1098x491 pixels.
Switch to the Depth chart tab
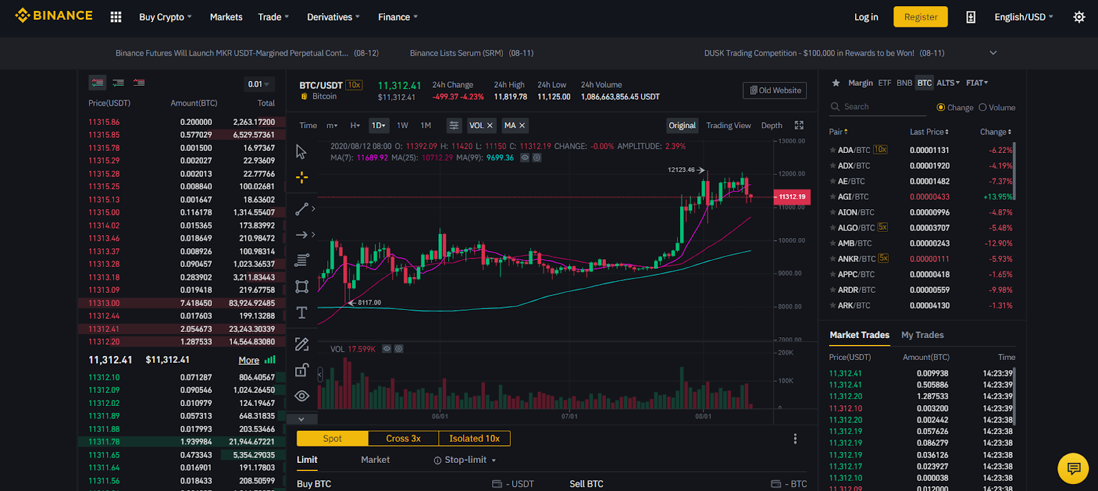tap(771, 125)
